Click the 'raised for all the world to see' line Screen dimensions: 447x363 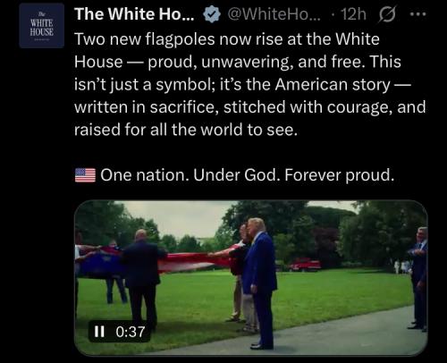tap(186, 130)
